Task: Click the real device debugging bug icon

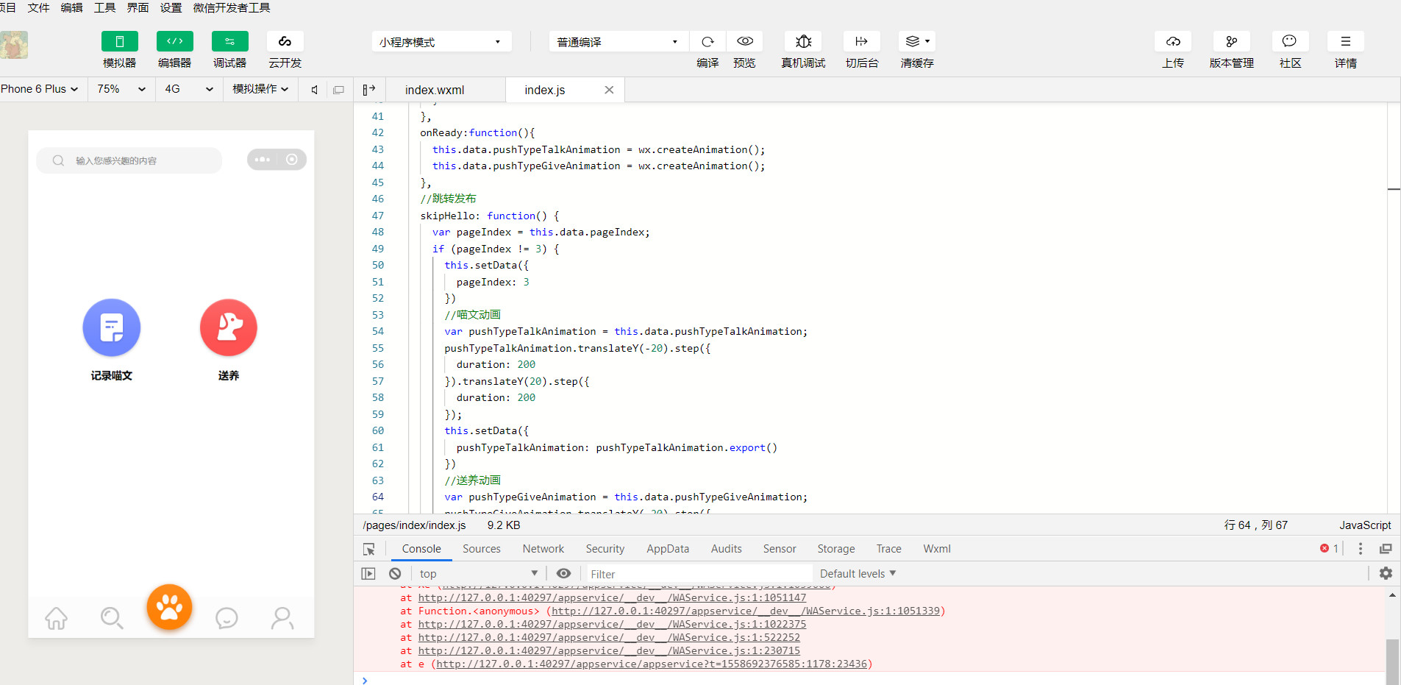Action: [803, 42]
